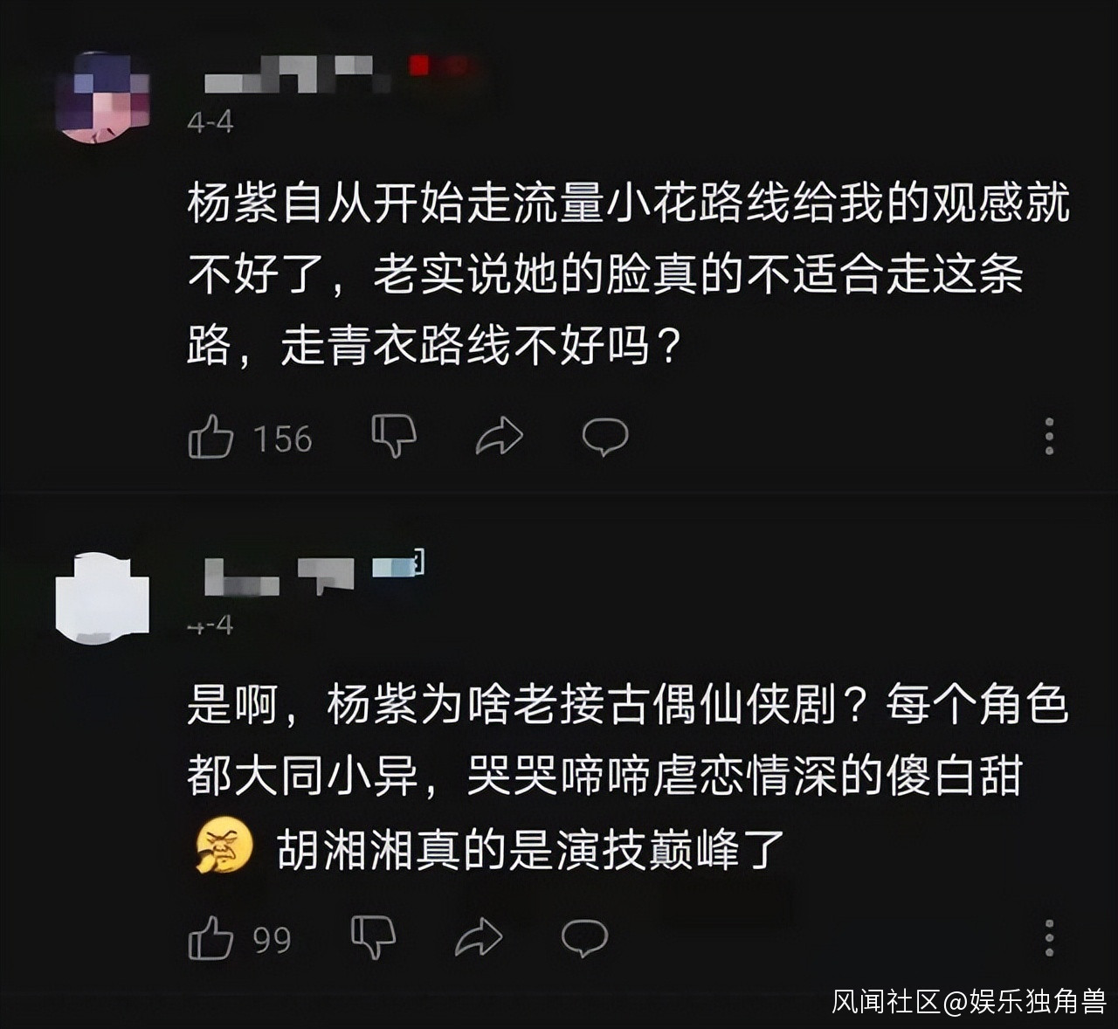The width and height of the screenshot is (1118, 1029).
Task: Share the first comment via arrow icon
Action: click(500, 437)
